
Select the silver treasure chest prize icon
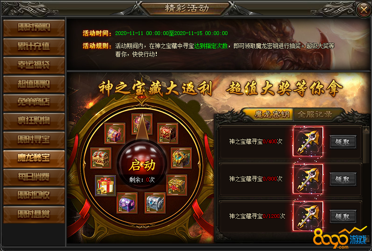[x=155, y=203]
